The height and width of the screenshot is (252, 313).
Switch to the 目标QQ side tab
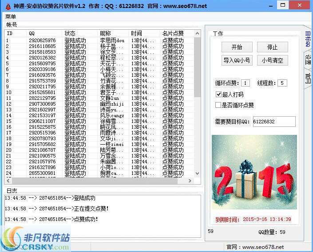pyautogui.click(x=308, y=39)
